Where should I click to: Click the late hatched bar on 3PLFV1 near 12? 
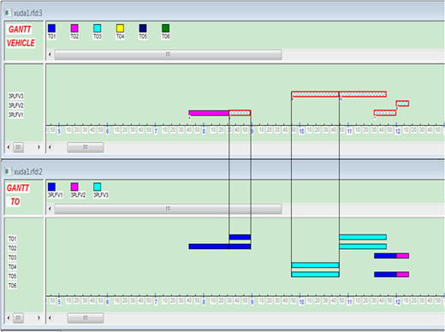click(385, 113)
